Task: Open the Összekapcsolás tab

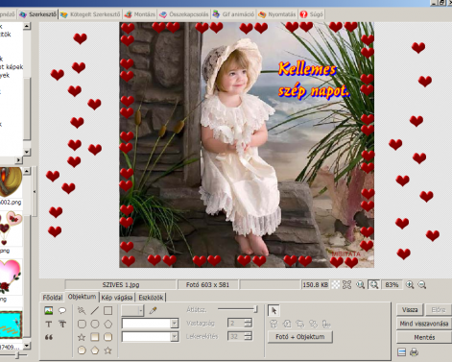Action: pyautogui.click(x=184, y=14)
